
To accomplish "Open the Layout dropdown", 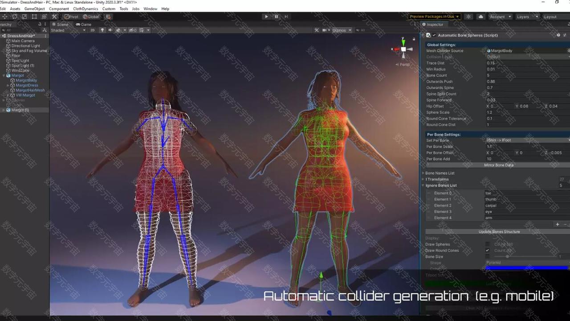I will click(x=555, y=16).
